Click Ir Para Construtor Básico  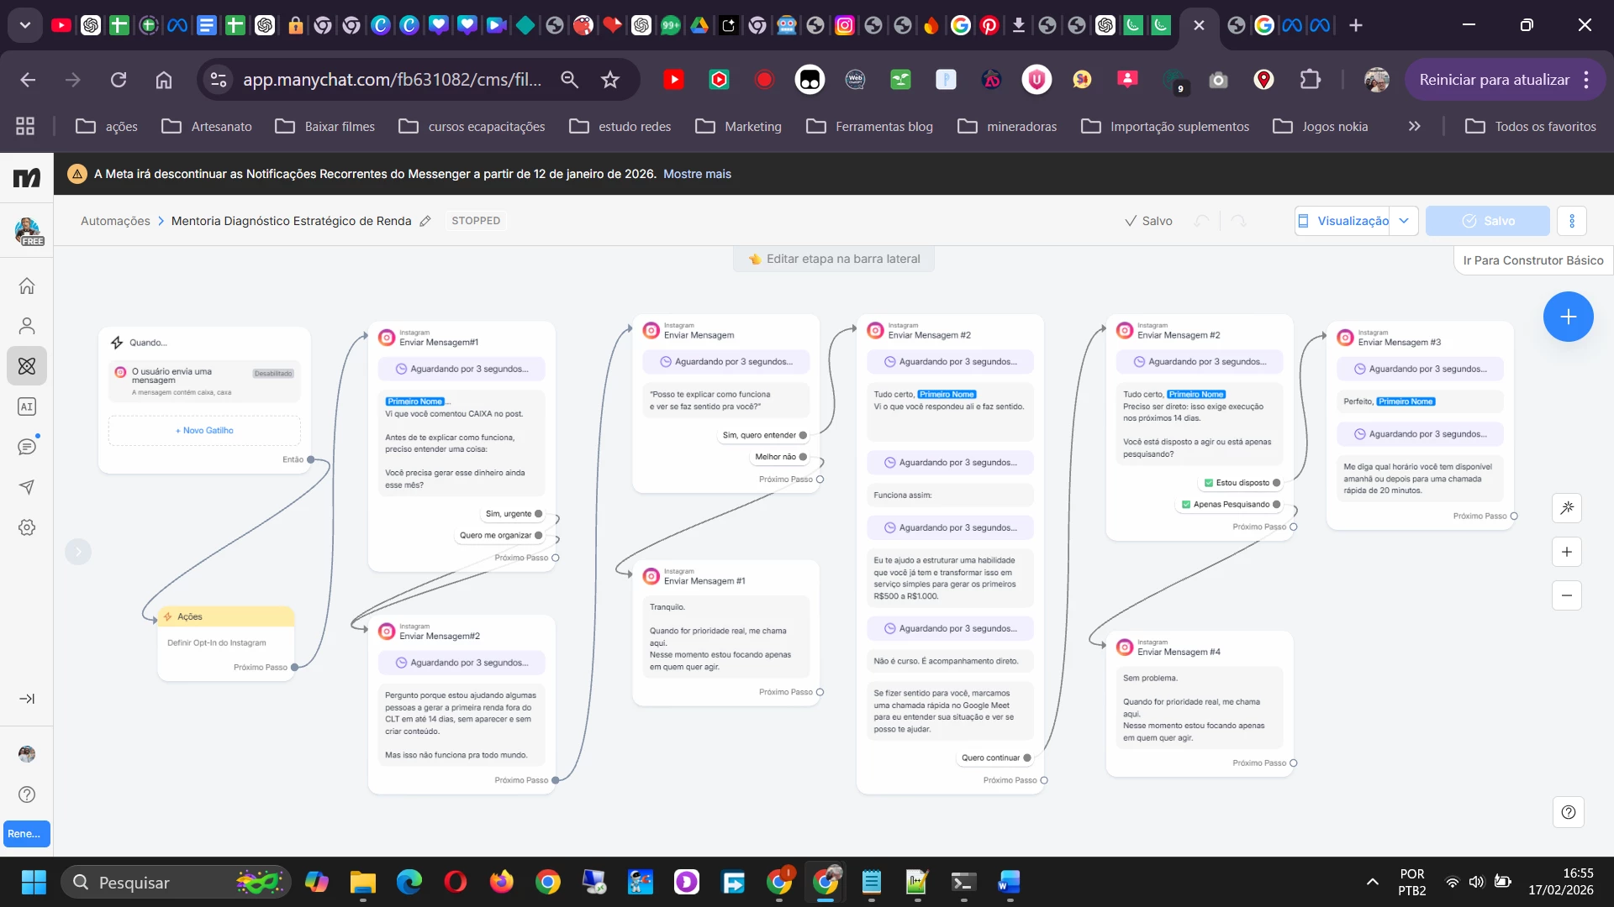pyautogui.click(x=1532, y=260)
